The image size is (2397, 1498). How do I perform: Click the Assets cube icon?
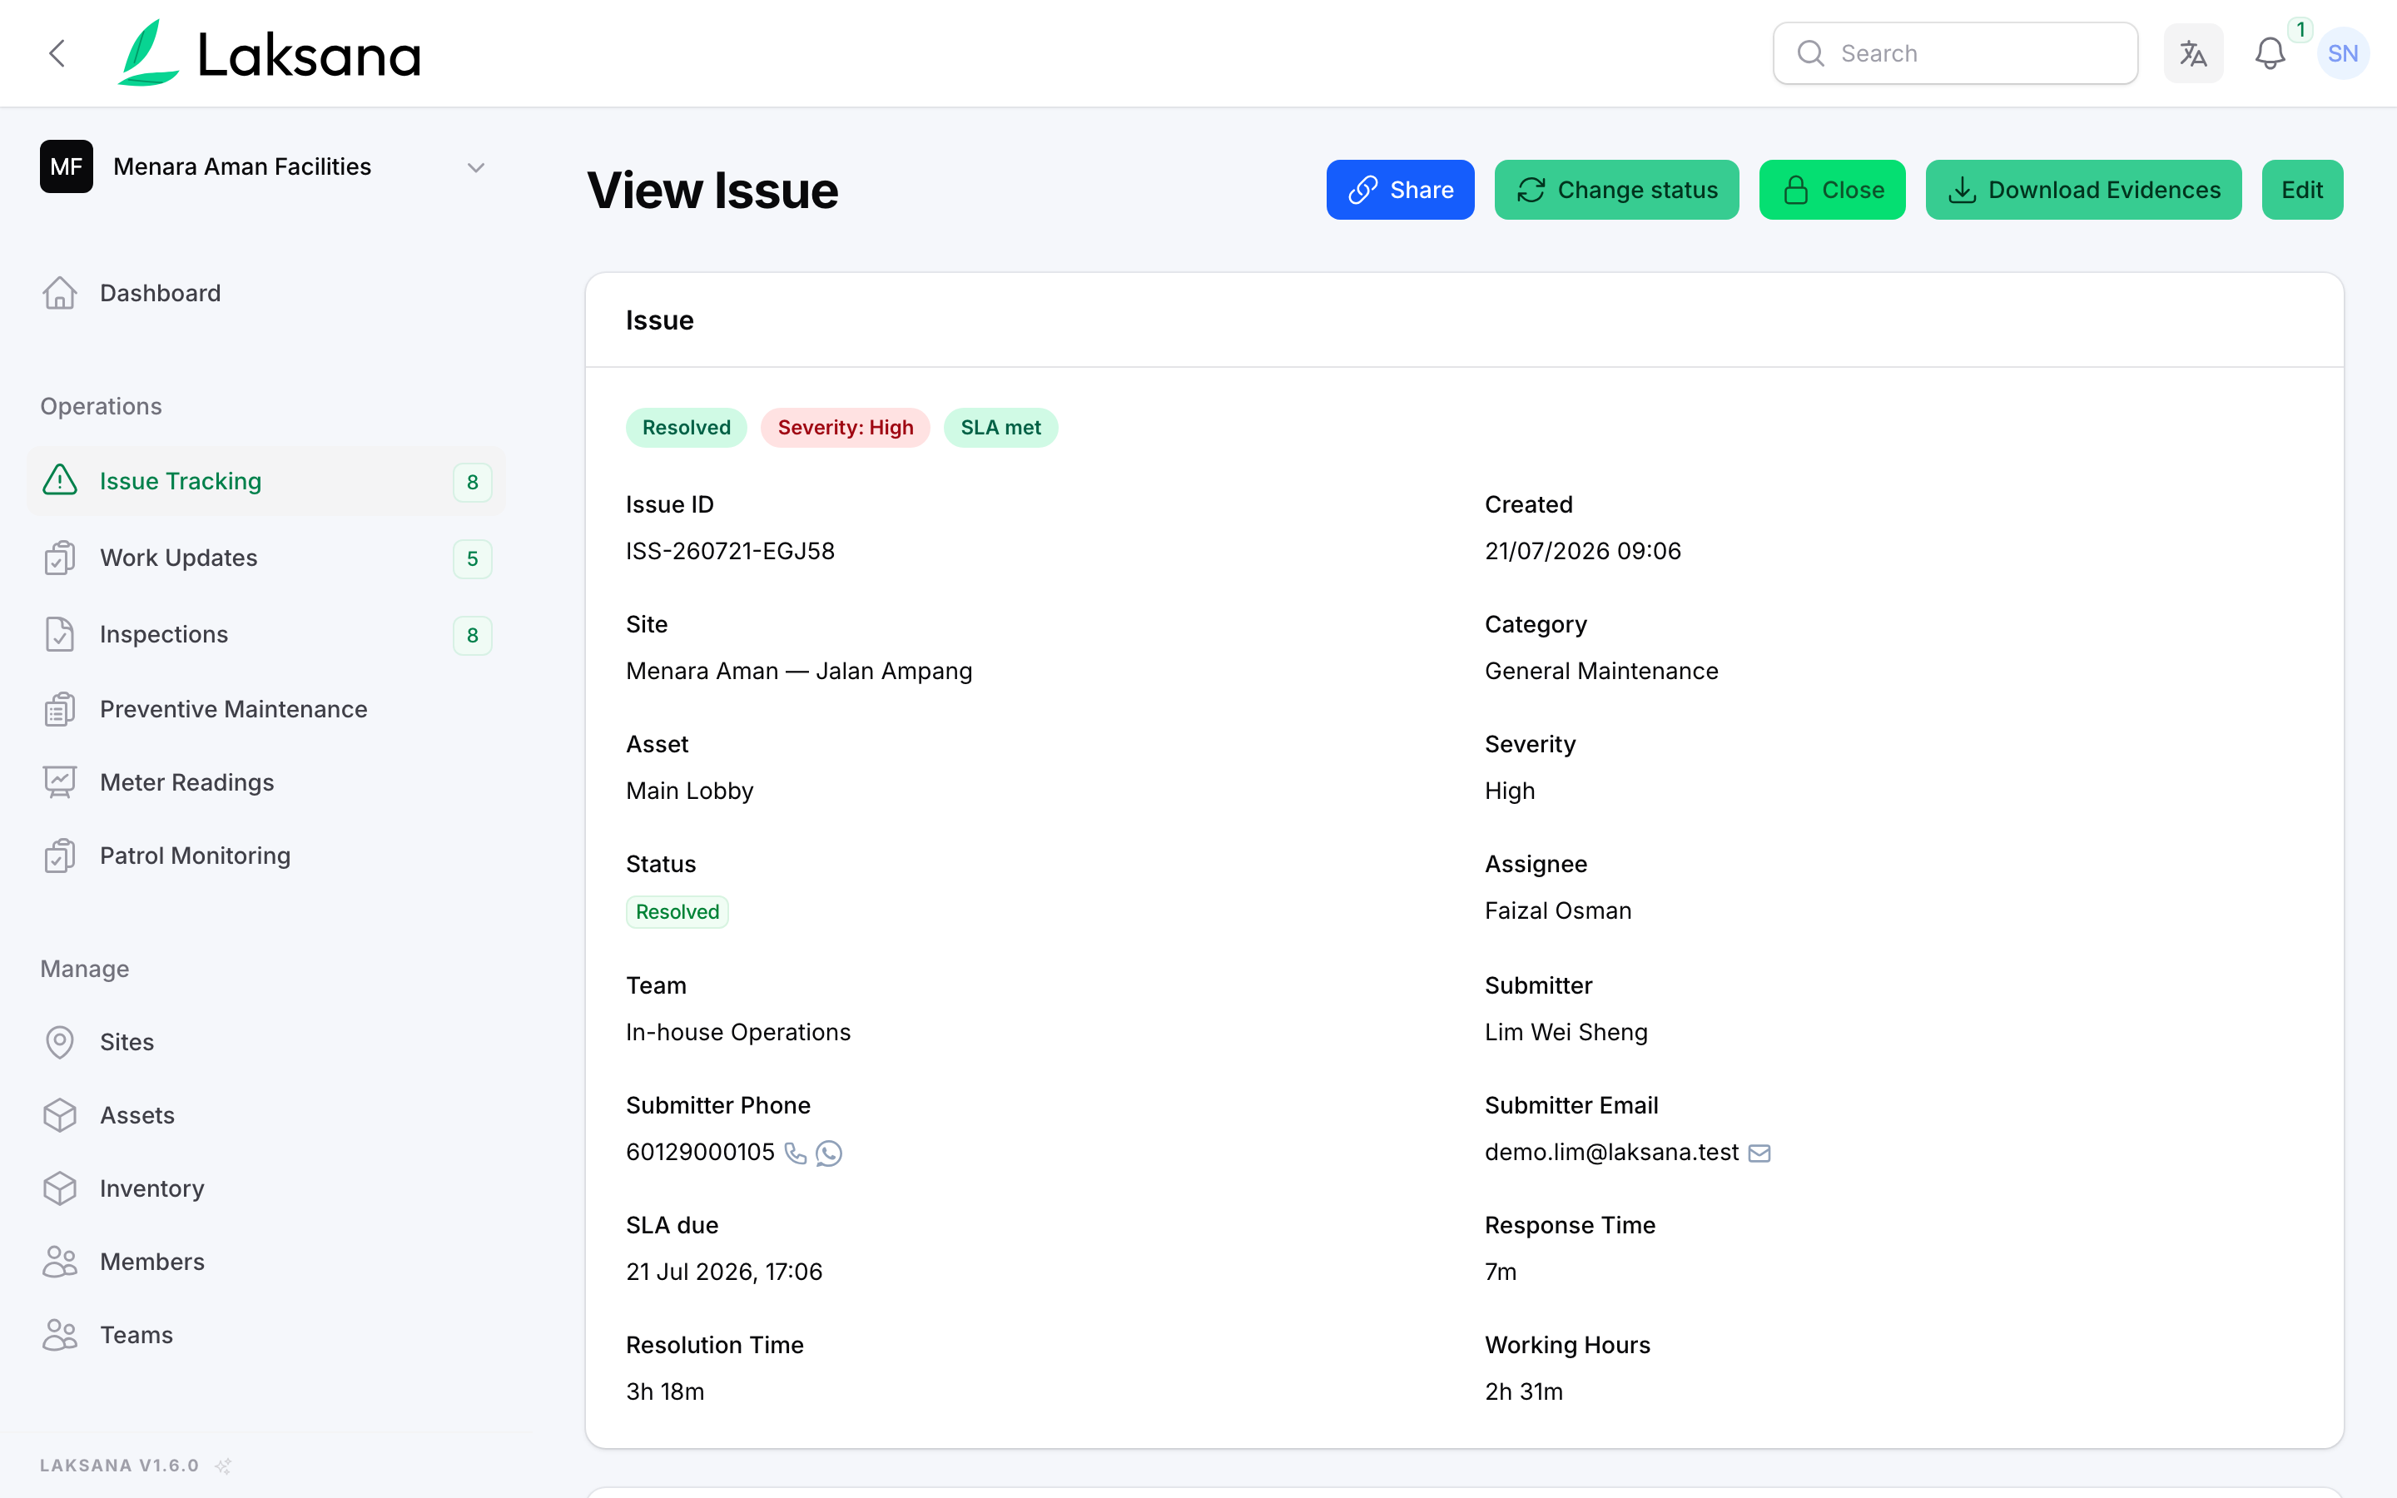click(59, 1115)
